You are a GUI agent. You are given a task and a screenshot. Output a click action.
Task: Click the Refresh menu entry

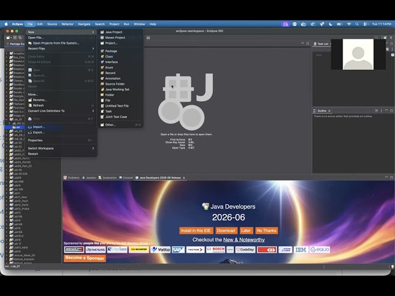tap(61, 105)
